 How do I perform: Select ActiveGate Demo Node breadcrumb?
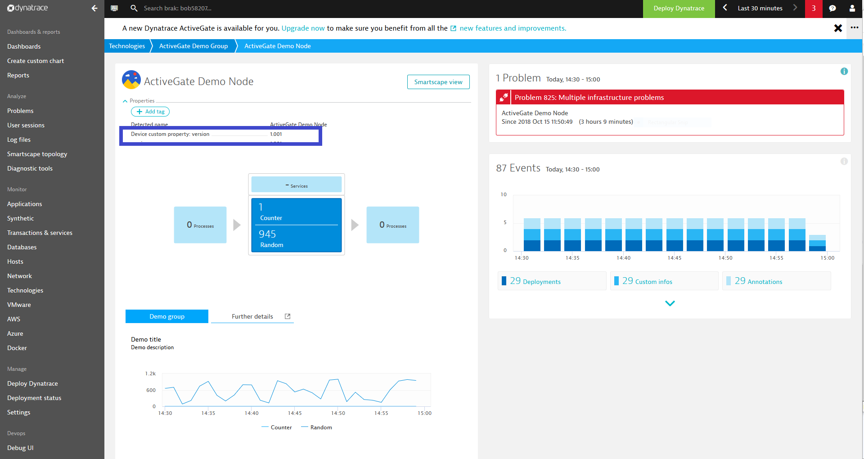coord(278,46)
